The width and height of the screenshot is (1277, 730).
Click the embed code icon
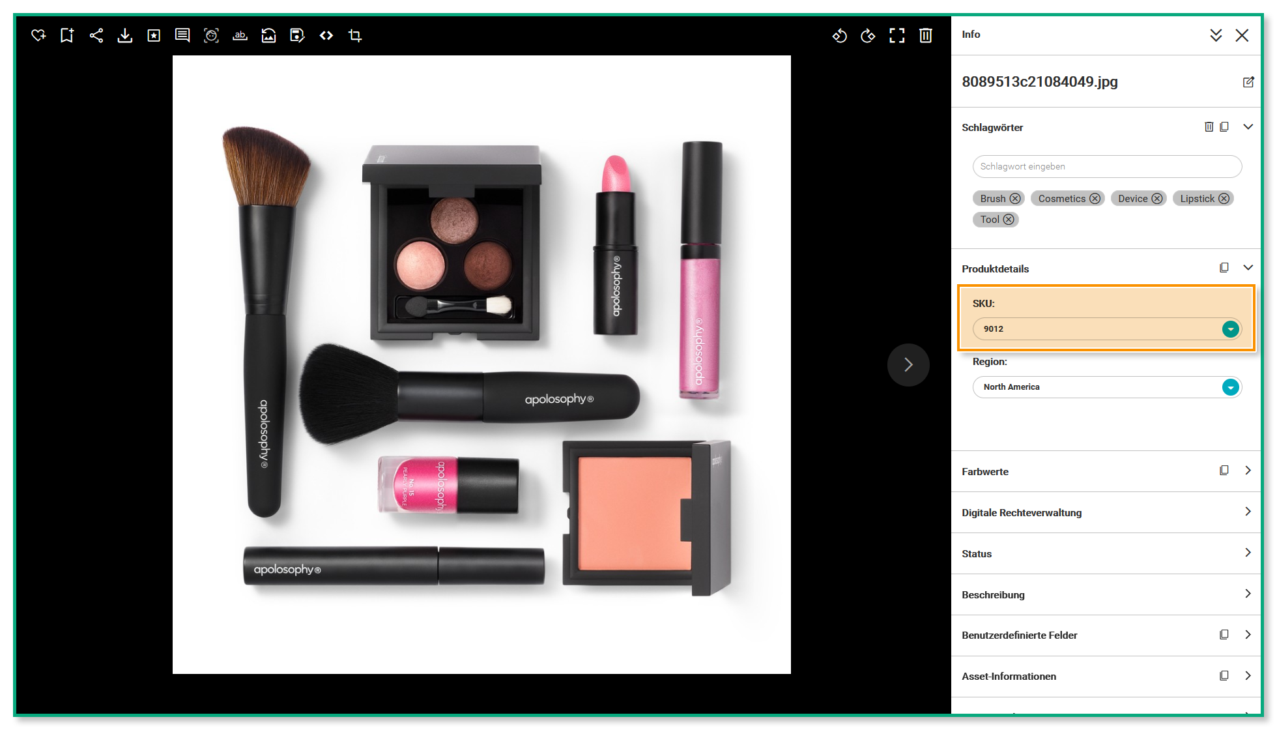(326, 35)
